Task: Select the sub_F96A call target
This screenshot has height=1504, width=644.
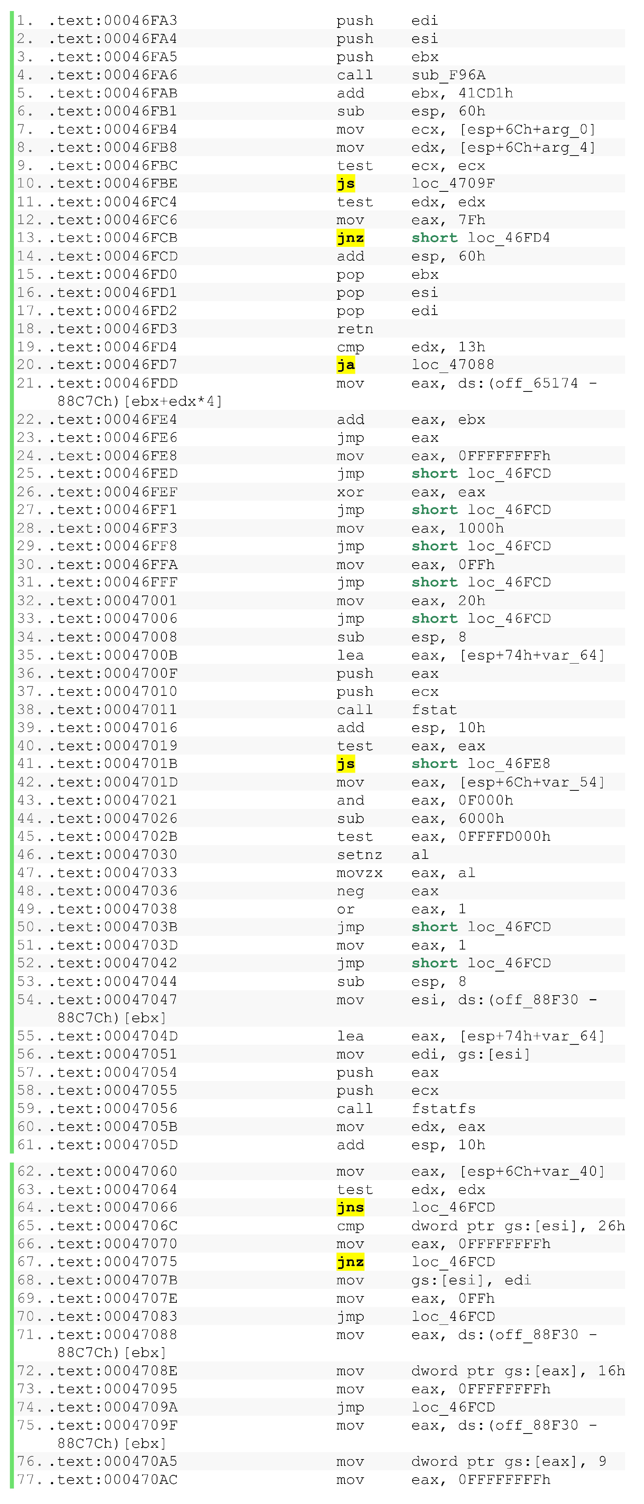Action: coord(449,75)
